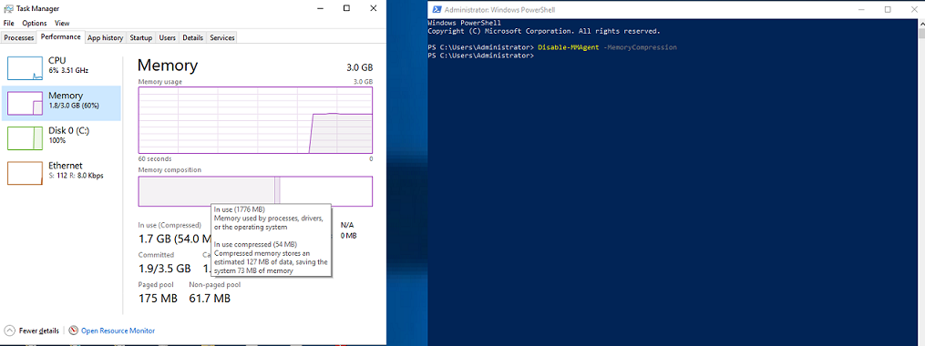925x346 pixels.
Task: Switch to the Processes tab
Action: tap(19, 37)
